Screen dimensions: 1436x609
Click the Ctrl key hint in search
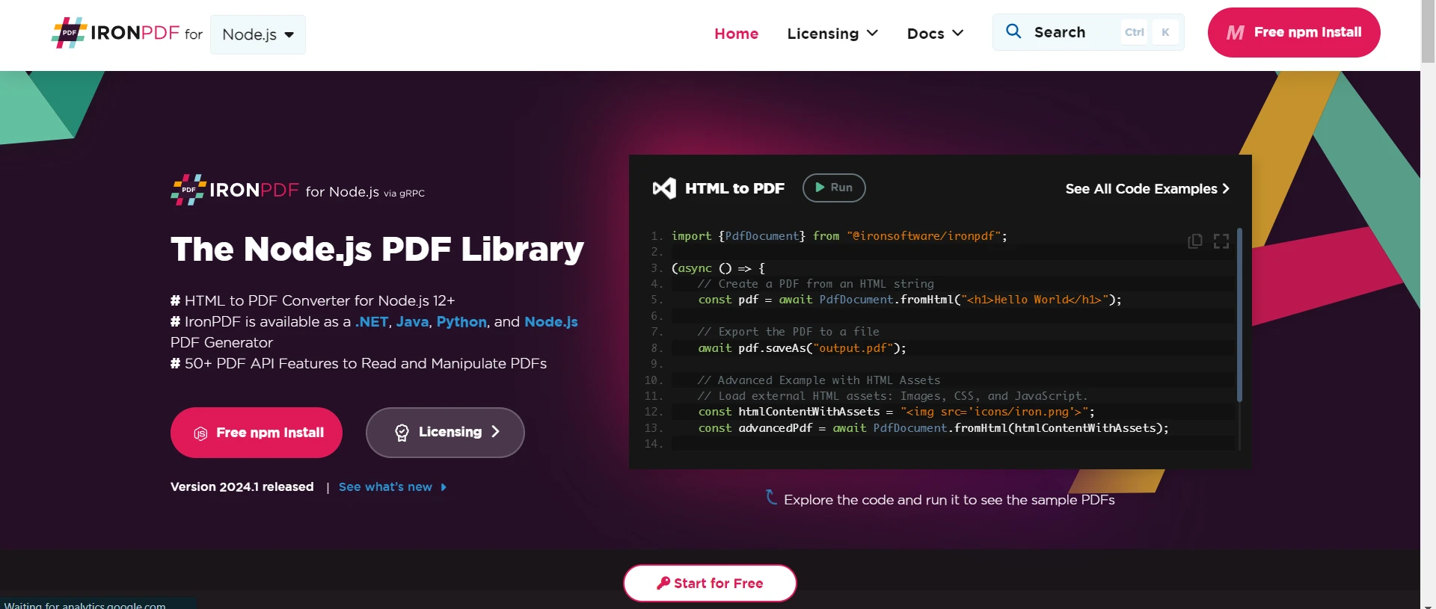(x=1135, y=32)
